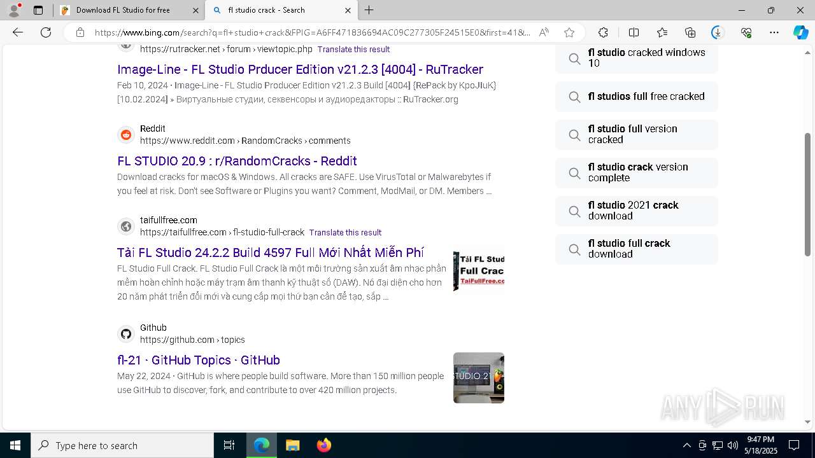The width and height of the screenshot is (815, 458).
Task: Click the taifullfree.com globe favicon
Action: (x=126, y=226)
